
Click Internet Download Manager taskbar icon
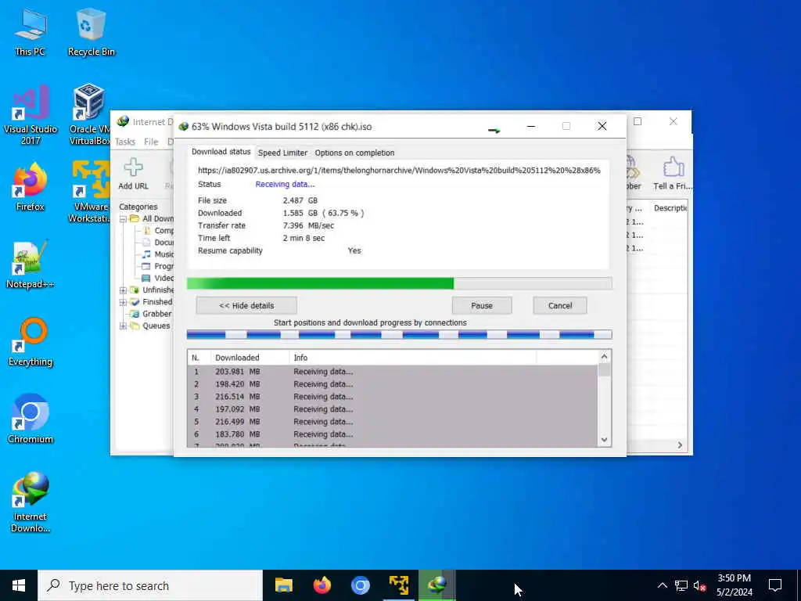(x=436, y=585)
